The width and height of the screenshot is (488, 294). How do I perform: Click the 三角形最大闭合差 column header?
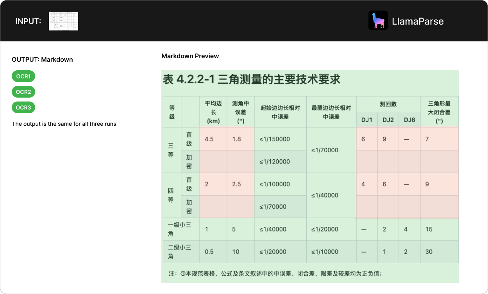439,112
